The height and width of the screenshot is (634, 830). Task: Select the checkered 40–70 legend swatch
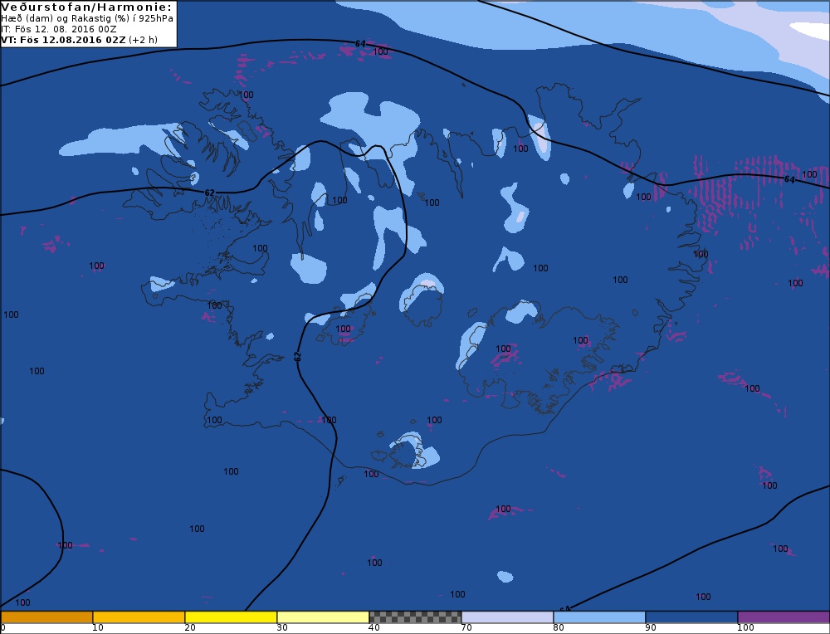tap(415, 617)
